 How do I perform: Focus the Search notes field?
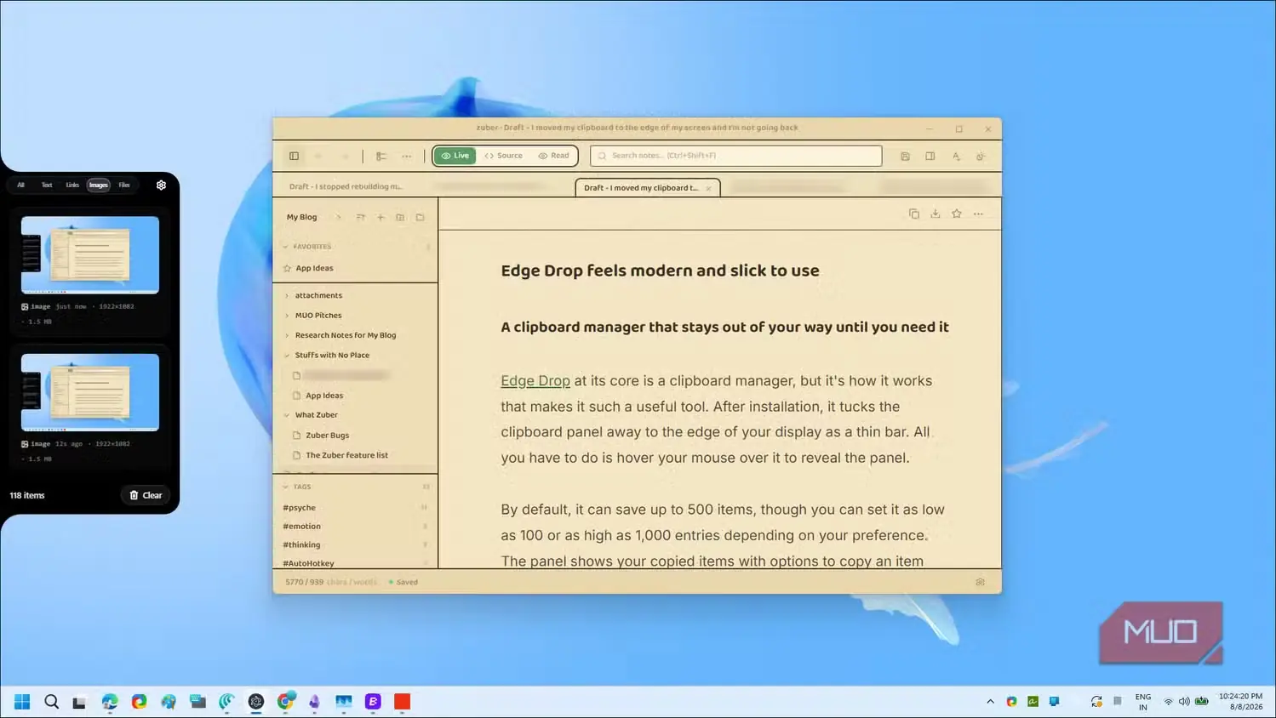coord(736,156)
